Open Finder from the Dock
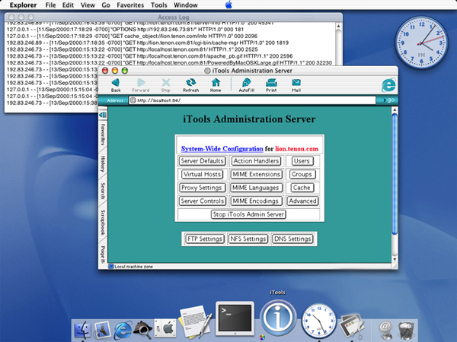 82,330
